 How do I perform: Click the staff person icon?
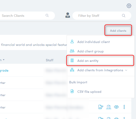(x=68, y=15)
